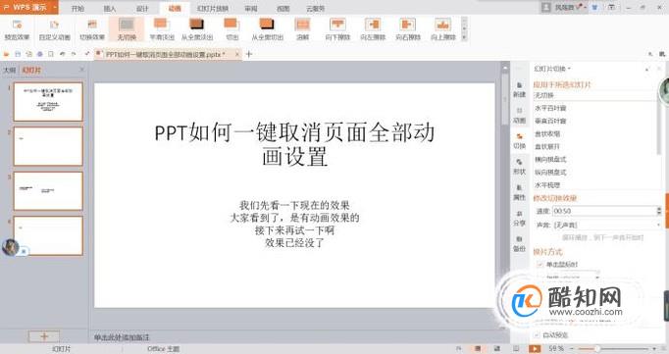Open the 备份 side panel icon

tap(519, 243)
